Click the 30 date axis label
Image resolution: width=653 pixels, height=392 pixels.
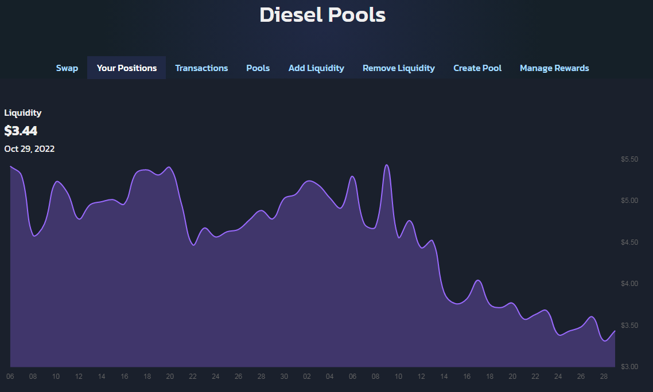[284, 376]
